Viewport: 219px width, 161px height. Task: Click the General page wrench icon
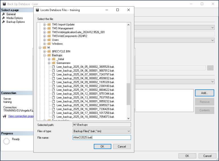point(4,14)
